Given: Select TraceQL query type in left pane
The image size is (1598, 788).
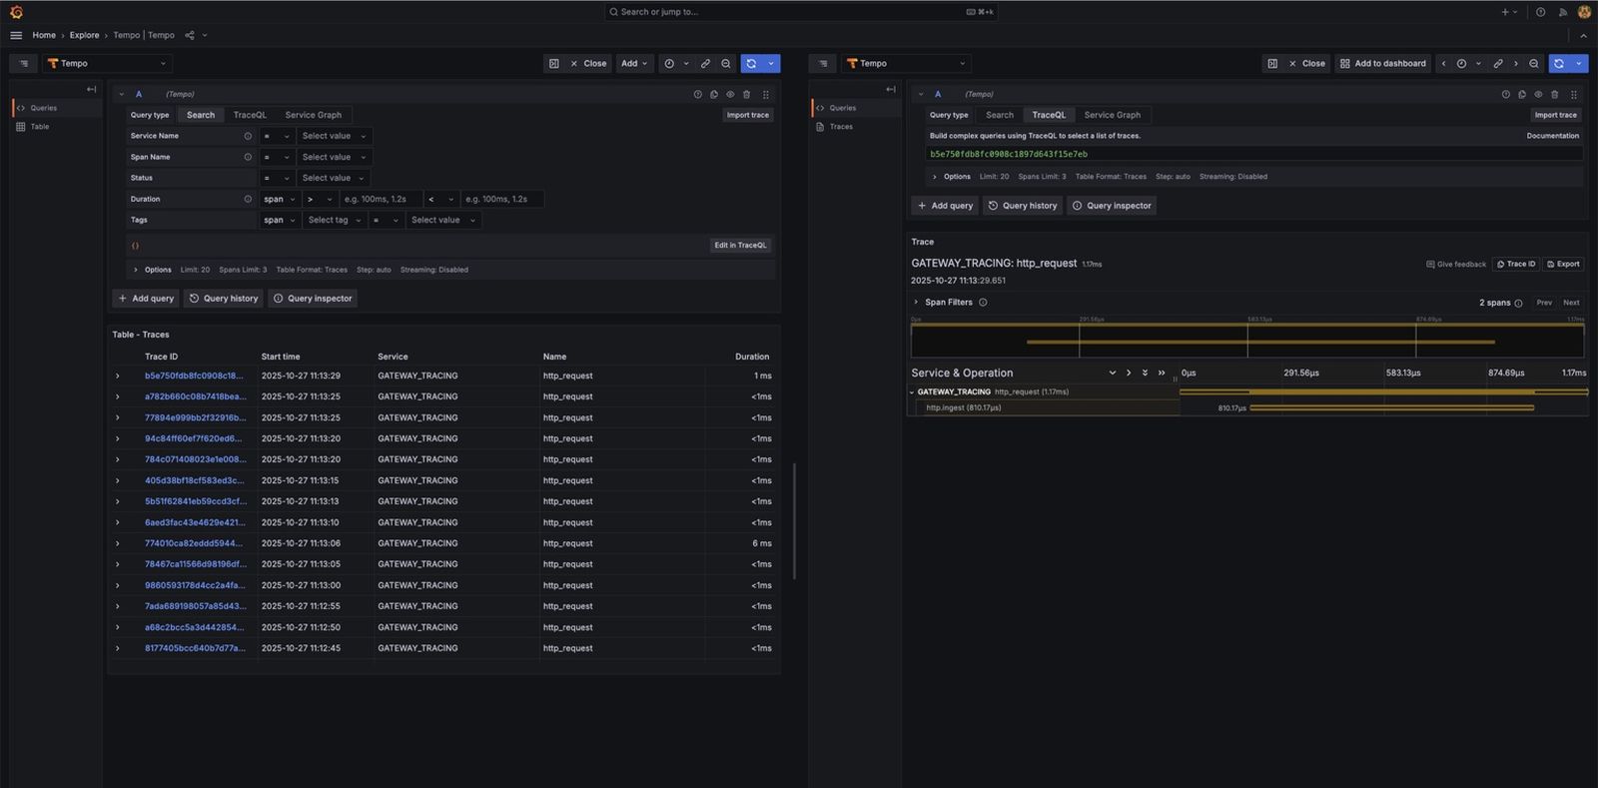Looking at the screenshot, I should pos(250,115).
